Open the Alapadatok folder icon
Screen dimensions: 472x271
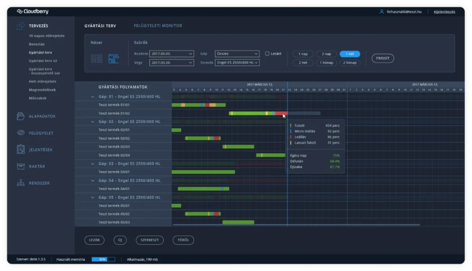(x=20, y=116)
